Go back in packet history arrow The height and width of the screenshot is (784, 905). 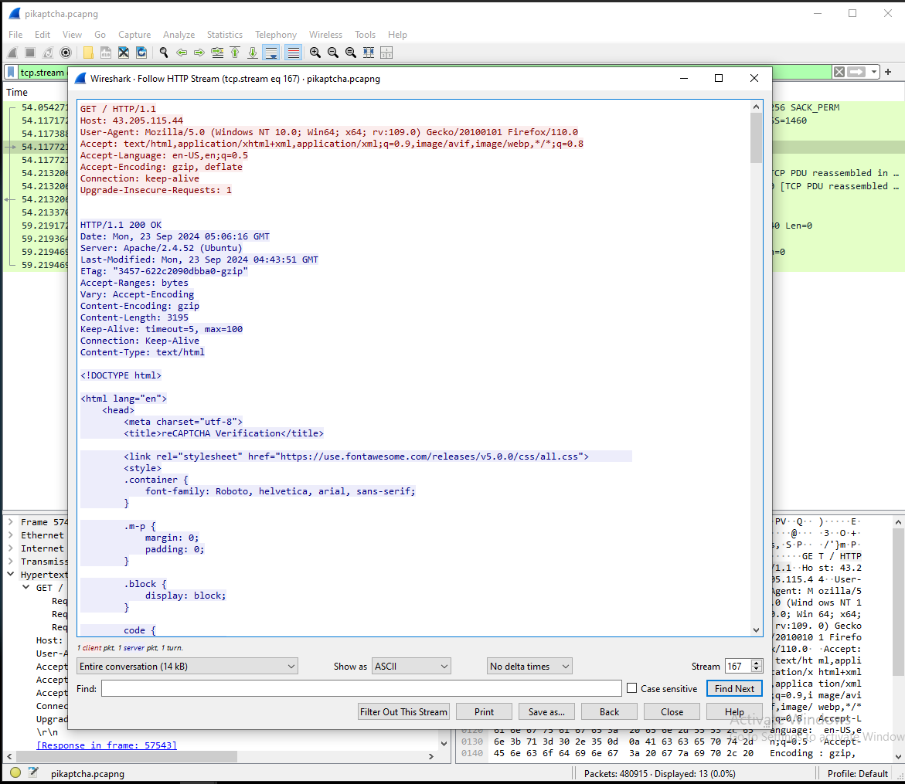182,53
